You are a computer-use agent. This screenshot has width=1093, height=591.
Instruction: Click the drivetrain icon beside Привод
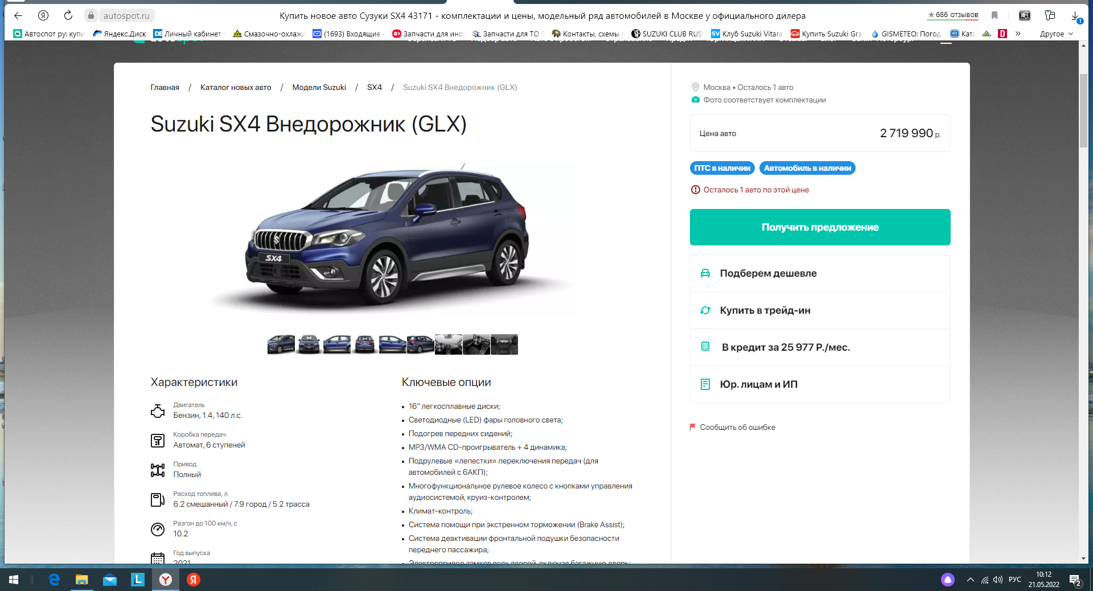[158, 470]
